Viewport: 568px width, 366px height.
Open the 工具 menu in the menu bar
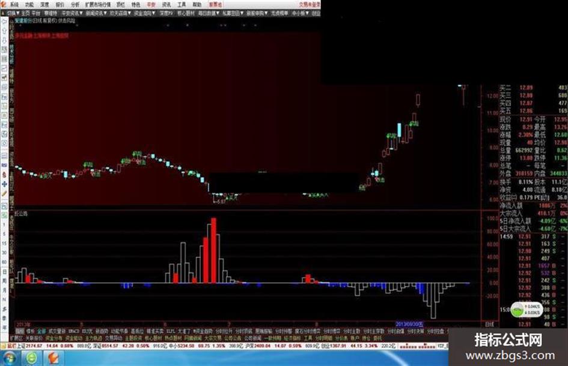pyautogui.click(x=182, y=5)
